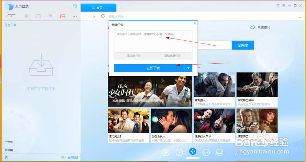Click the 荒野猎人 title text

[x=200, y=100]
